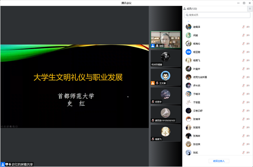The height and width of the screenshot is (167, 253).
Task: Click the search members input field
Action: pos(217,15)
